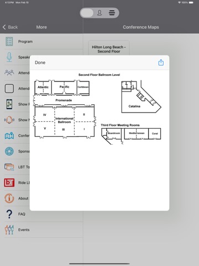Click the International Ballroom label
The width and height of the screenshot is (199, 266).
pyautogui.click(x=64, y=120)
